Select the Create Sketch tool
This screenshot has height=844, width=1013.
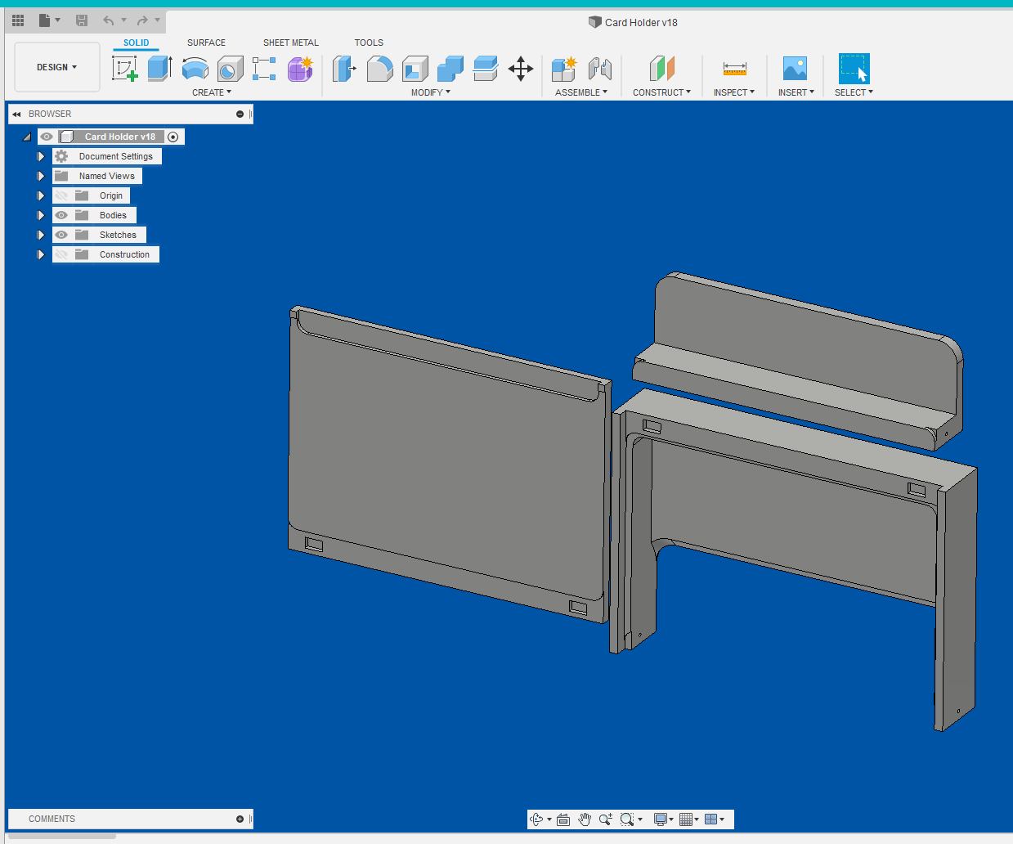pyautogui.click(x=125, y=69)
